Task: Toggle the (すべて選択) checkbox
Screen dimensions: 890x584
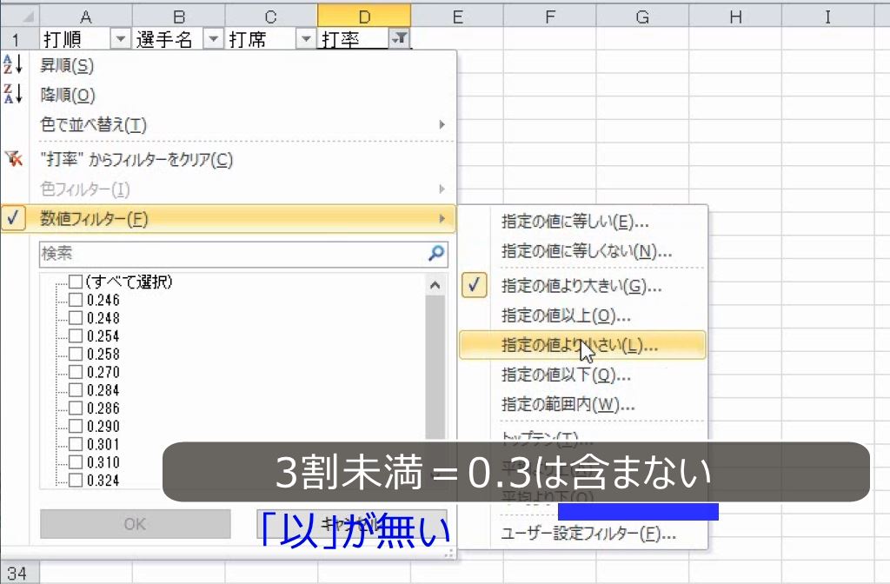Action: [x=75, y=282]
